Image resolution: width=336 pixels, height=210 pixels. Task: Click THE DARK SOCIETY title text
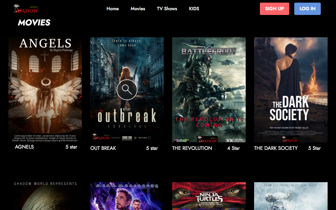click(x=276, y=148)
